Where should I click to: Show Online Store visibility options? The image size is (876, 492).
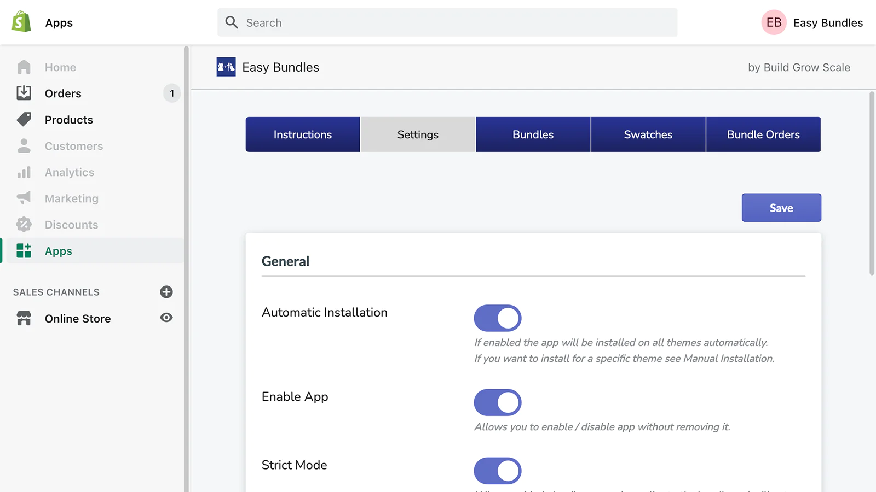166,318
